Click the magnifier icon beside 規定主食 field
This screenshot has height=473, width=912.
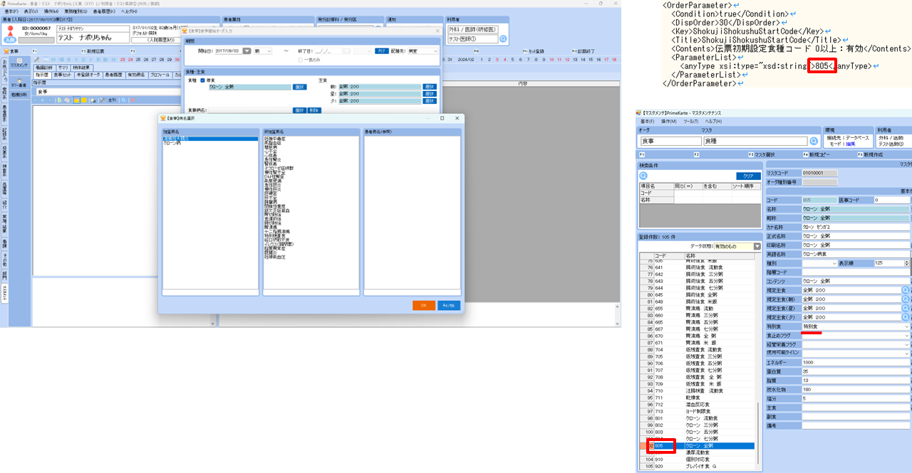906,290
